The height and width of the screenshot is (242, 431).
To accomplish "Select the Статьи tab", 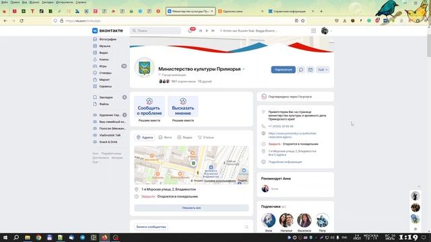I will [205, 137].
